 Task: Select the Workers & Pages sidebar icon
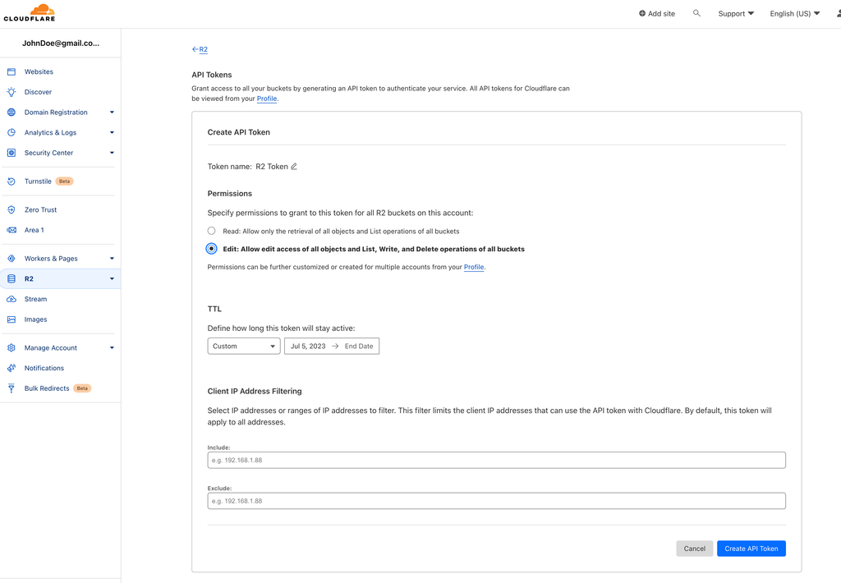coord(11,258)
